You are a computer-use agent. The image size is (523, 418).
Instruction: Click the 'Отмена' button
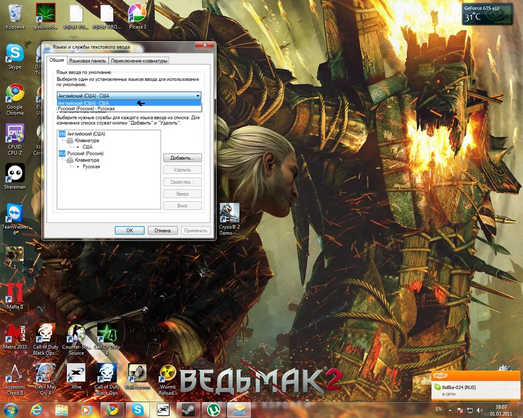point(163,230)
